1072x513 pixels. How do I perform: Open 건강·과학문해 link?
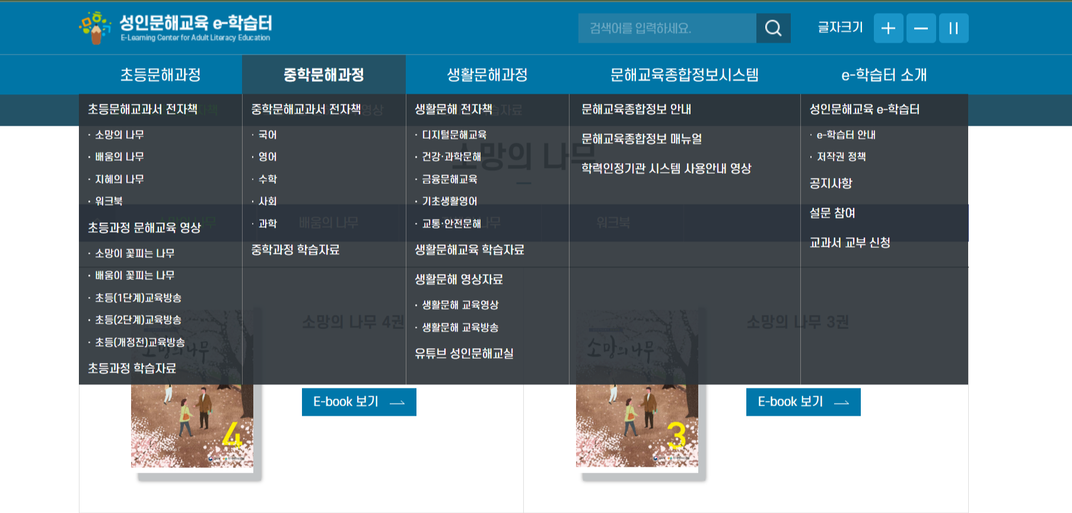click(x=451, y=157)
